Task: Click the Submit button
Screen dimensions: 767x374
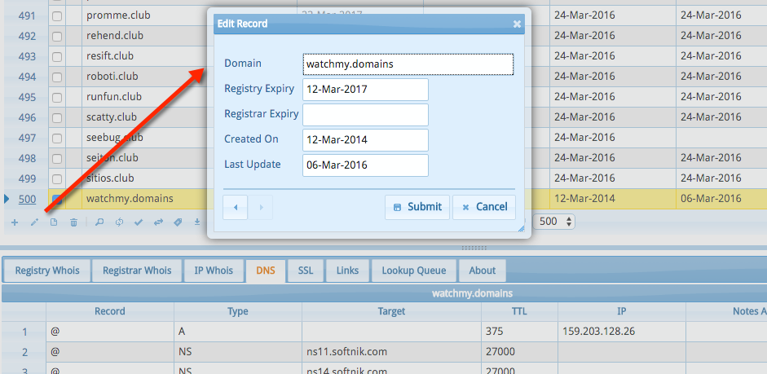Action: pyautogui.click(x=417, y=207)
